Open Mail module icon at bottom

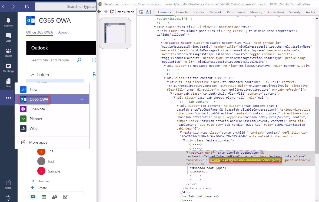33,197
